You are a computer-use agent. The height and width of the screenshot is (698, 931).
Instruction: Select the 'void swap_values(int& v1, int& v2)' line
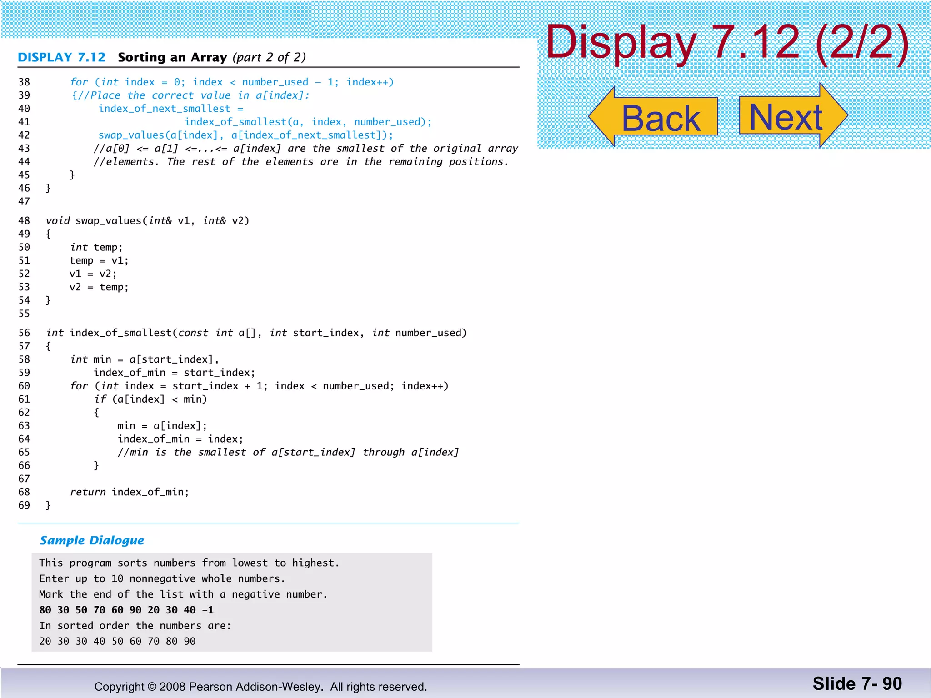(x=148, y=221)
